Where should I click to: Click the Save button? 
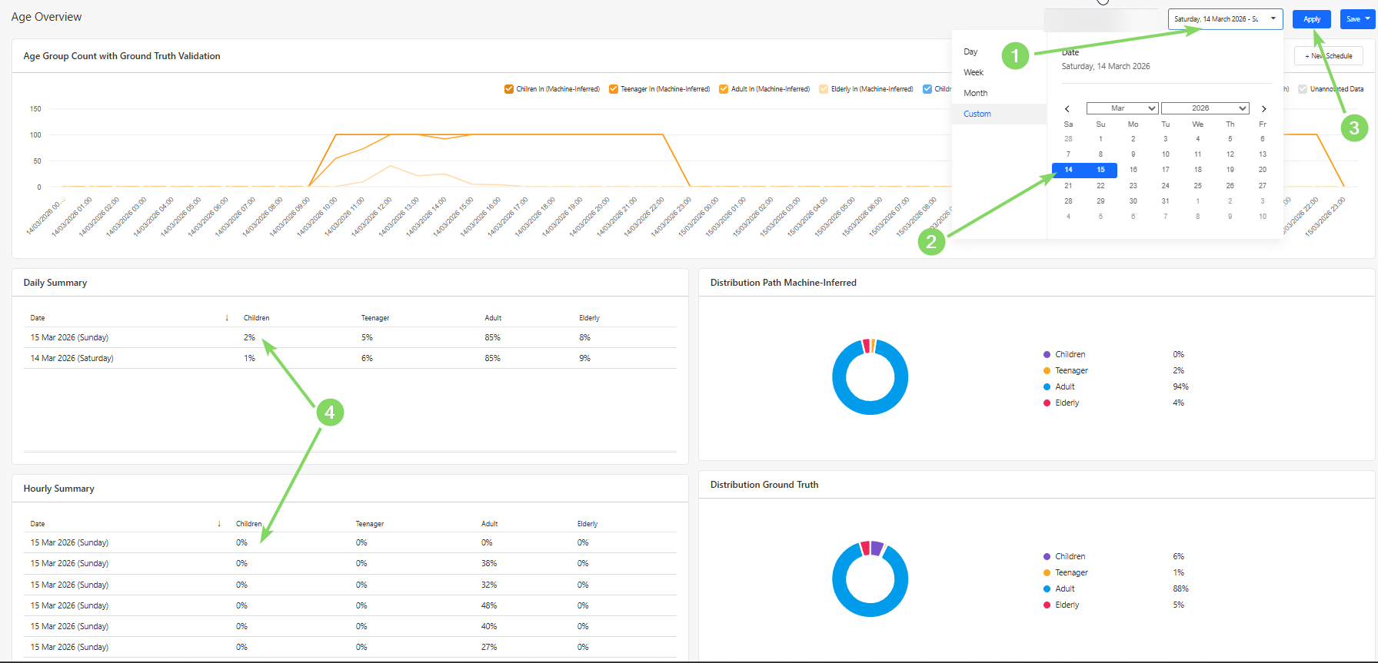(x=1356, y=19)
